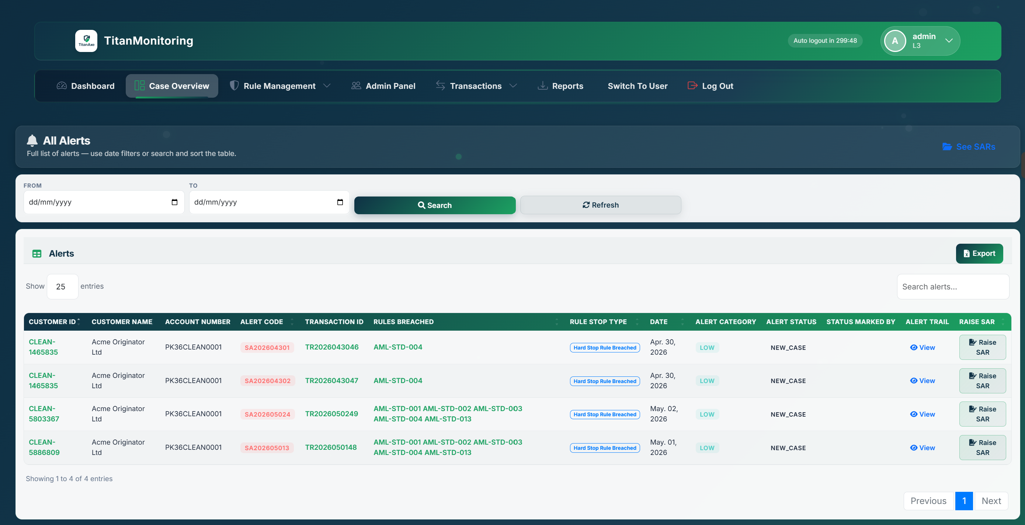Raise SAR for alert SA202604301
Viewport: 1025px width, 525px height.
tap(983, 347)
